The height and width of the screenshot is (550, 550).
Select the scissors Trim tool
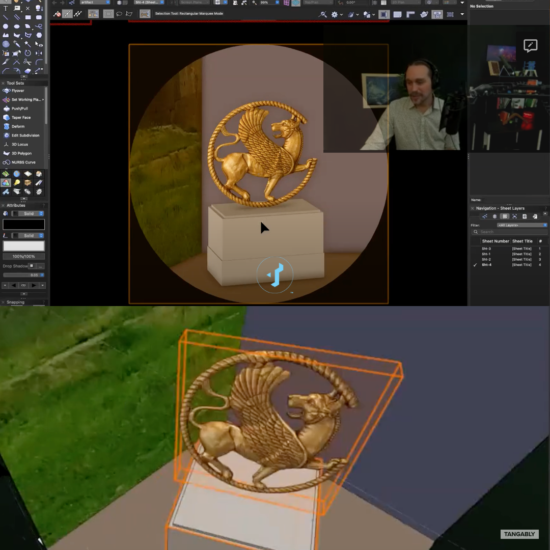click(28, 62)
